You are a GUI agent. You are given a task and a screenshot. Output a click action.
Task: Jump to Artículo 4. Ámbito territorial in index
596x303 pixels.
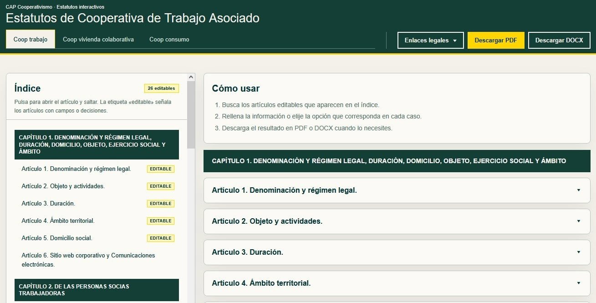[x=58, y=221]
